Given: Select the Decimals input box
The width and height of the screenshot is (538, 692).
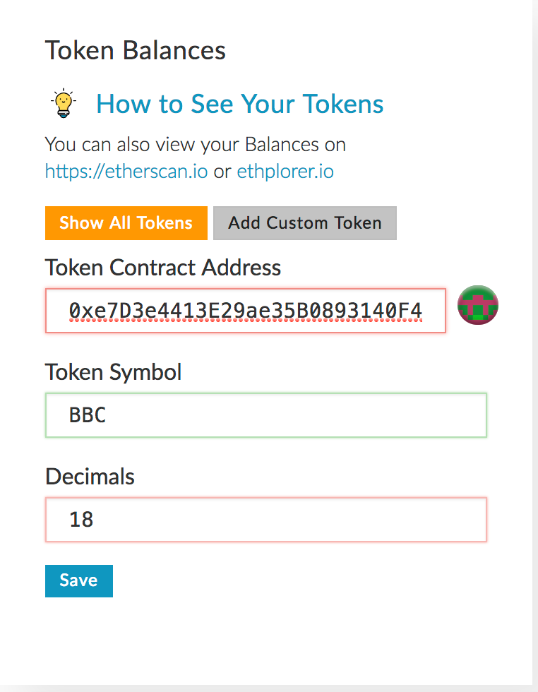Looking at the screenshot, I should [x=266, y=520].
